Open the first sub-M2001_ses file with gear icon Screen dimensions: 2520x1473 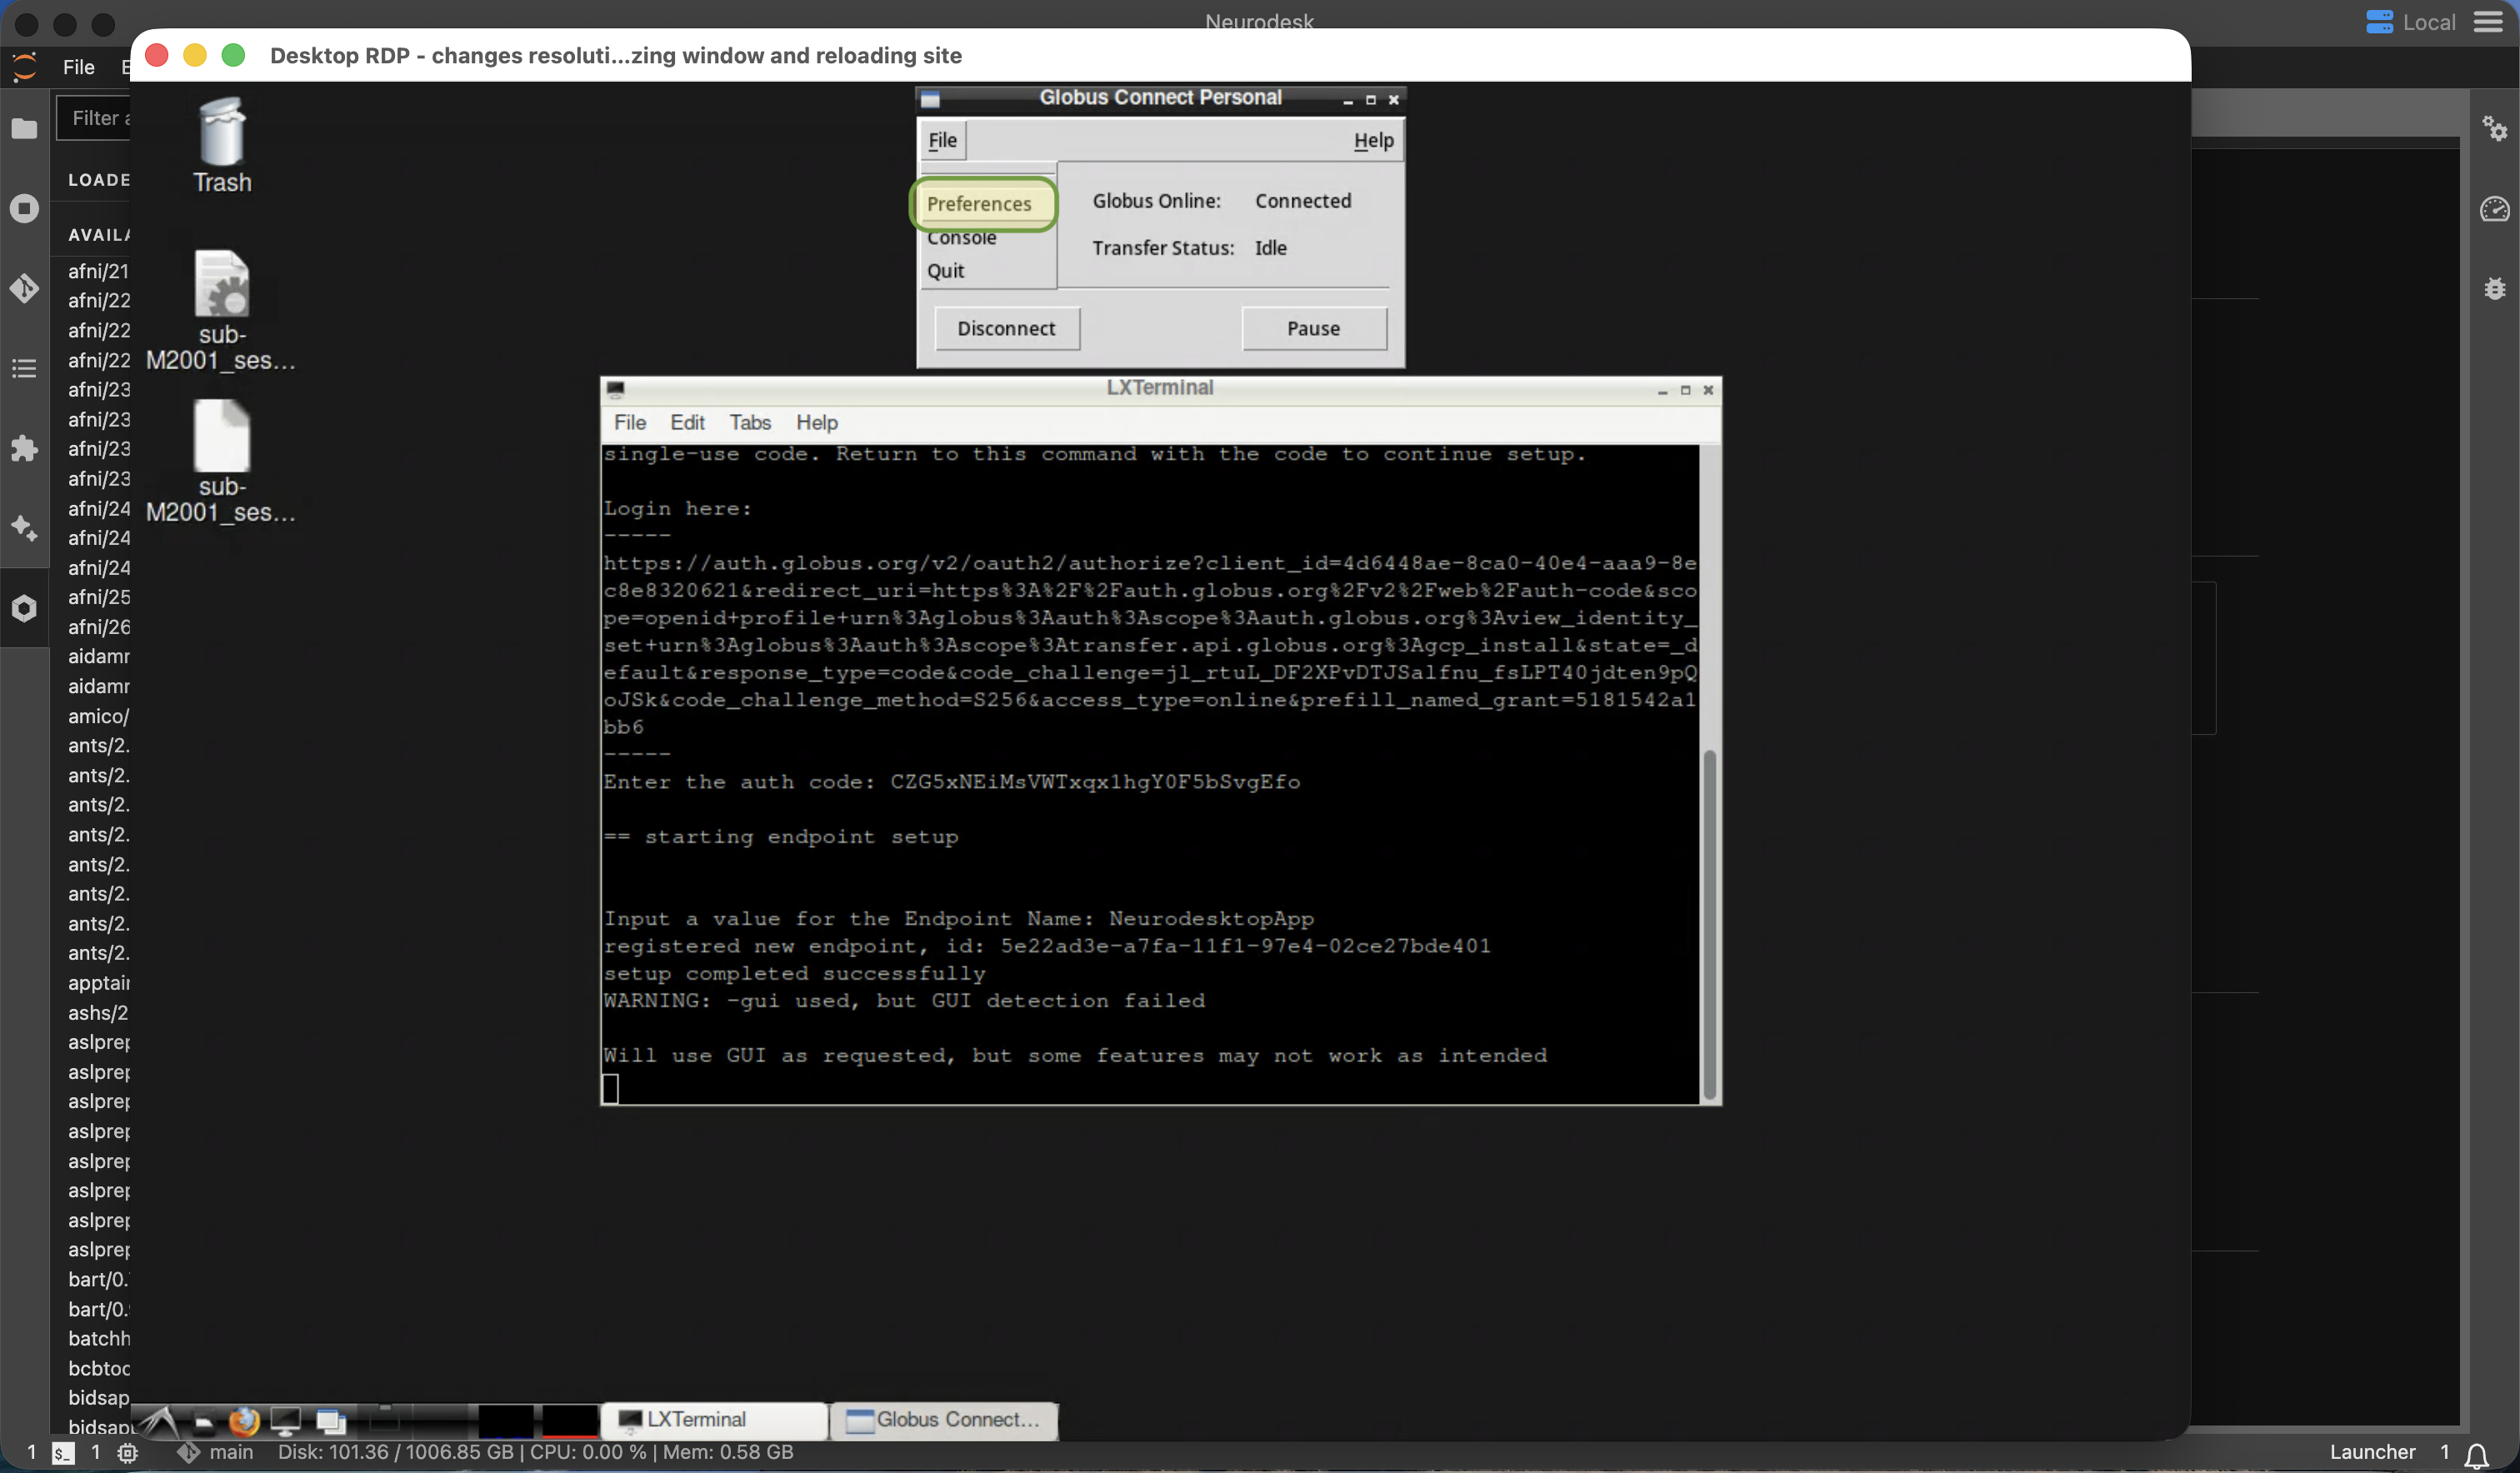pyautogui.click(x=221, y=310)
